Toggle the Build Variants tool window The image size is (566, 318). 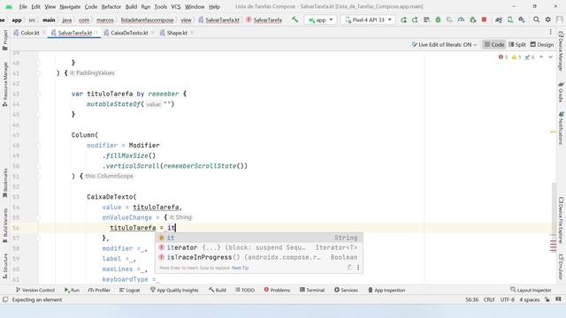point(5,225)
